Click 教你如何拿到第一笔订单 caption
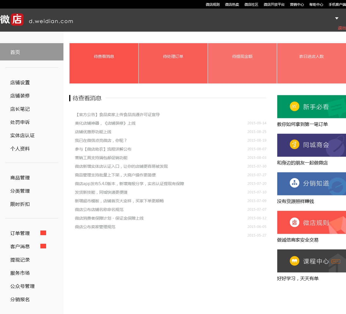 pyautogui.click(x=302, y=124)
